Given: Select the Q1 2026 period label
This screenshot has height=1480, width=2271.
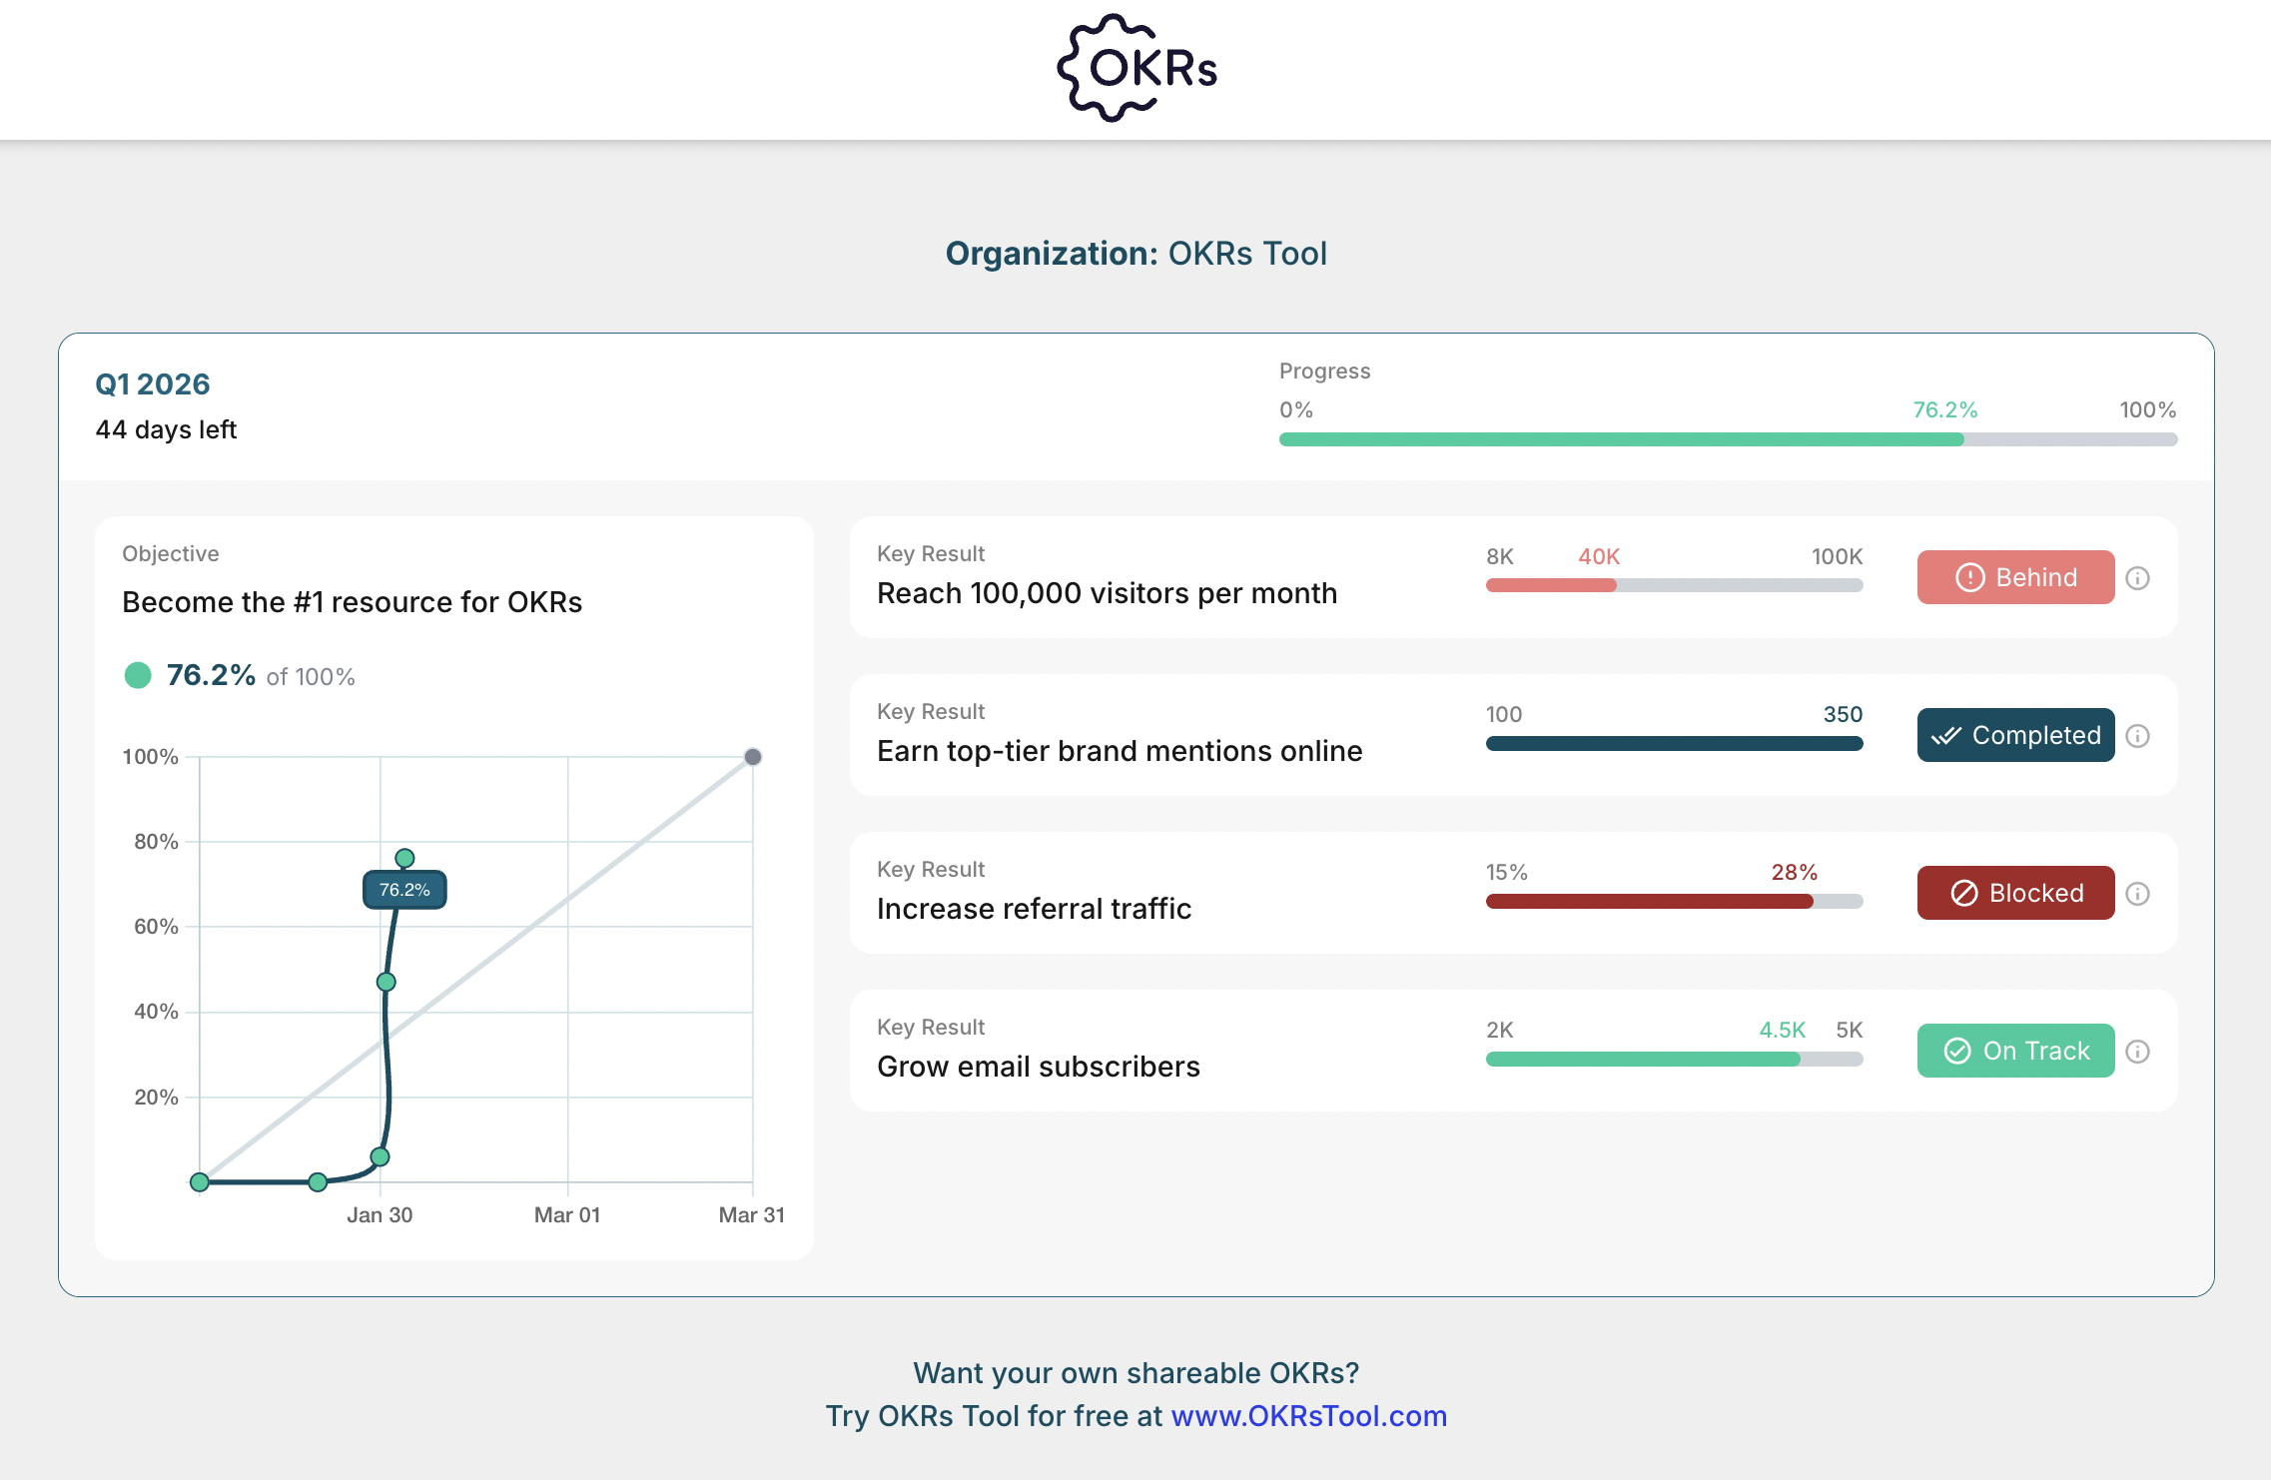Looking at the screenshot, I should 152,383.
